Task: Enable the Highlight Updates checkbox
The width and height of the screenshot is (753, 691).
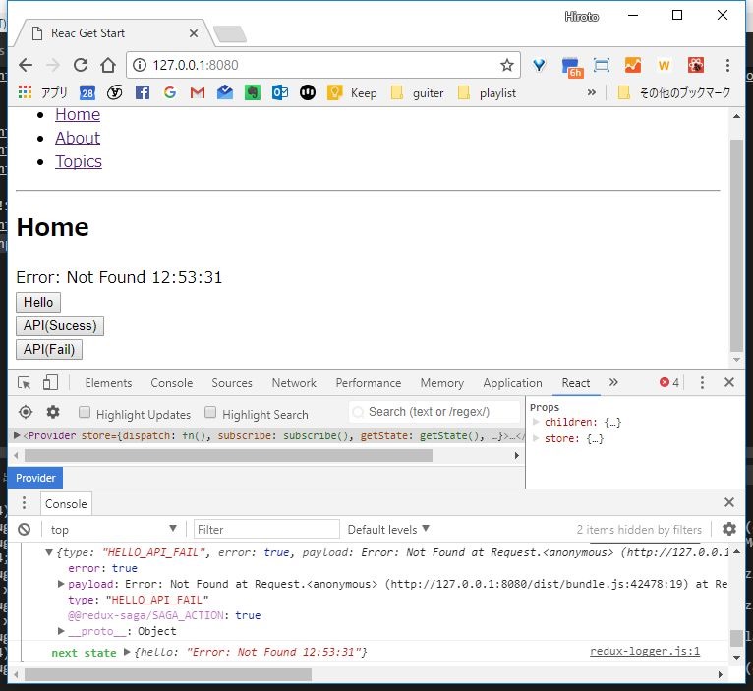Action: pyautogui.click(x=85, y=414)
